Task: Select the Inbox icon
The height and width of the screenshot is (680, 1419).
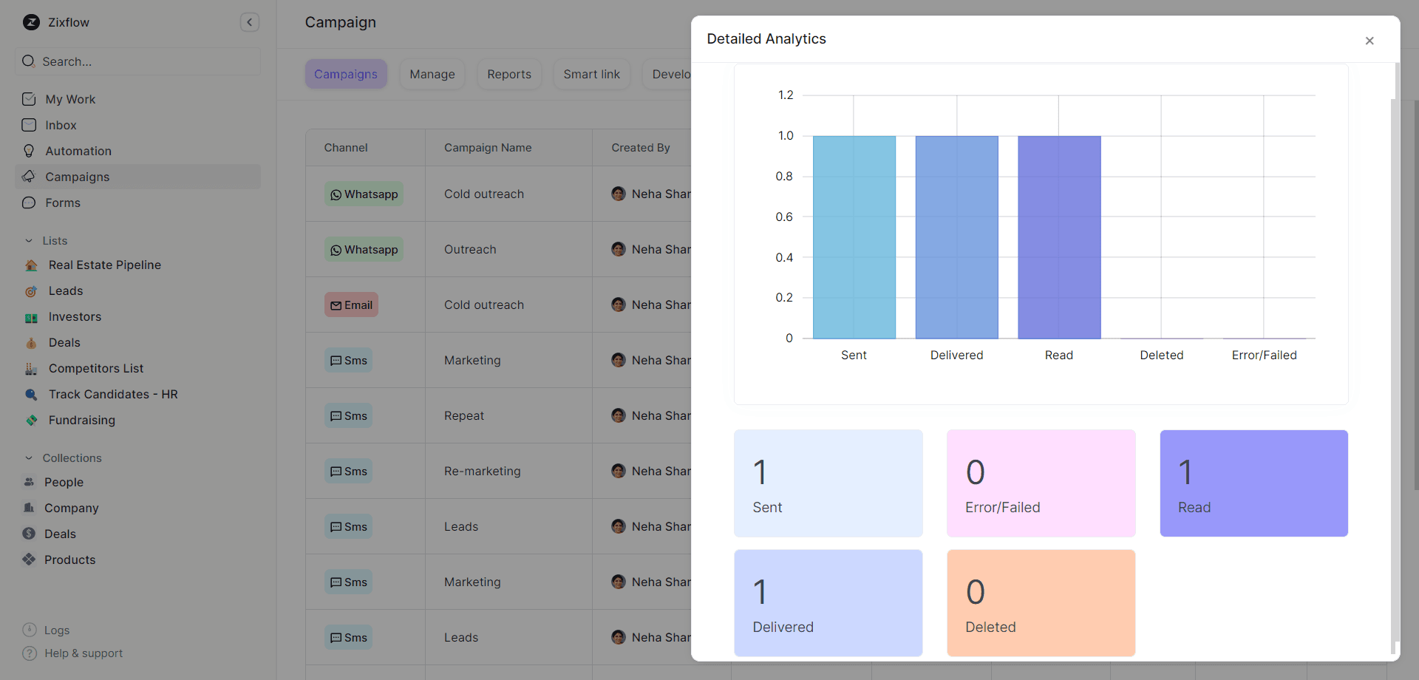Action: pyautogui.click(x=29, y=125)
